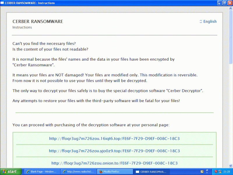This screenshot has width=233, height=175.
Task: Select CERBER RANSOMWARE taskbar item
Action: pyautogui.click(x=151, y=172)
